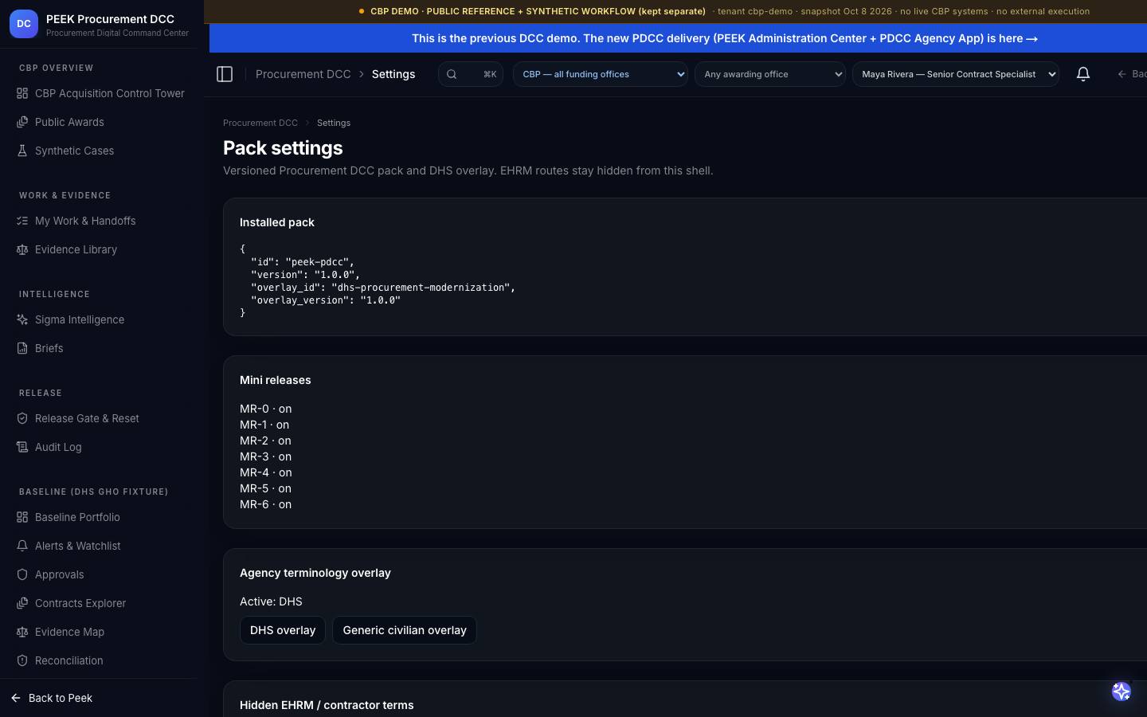Image resolution: width=1147 pixels, height=717 pixels.
Task: Click the Reconciliation shield icon
Action: click(x=22, y=660)
